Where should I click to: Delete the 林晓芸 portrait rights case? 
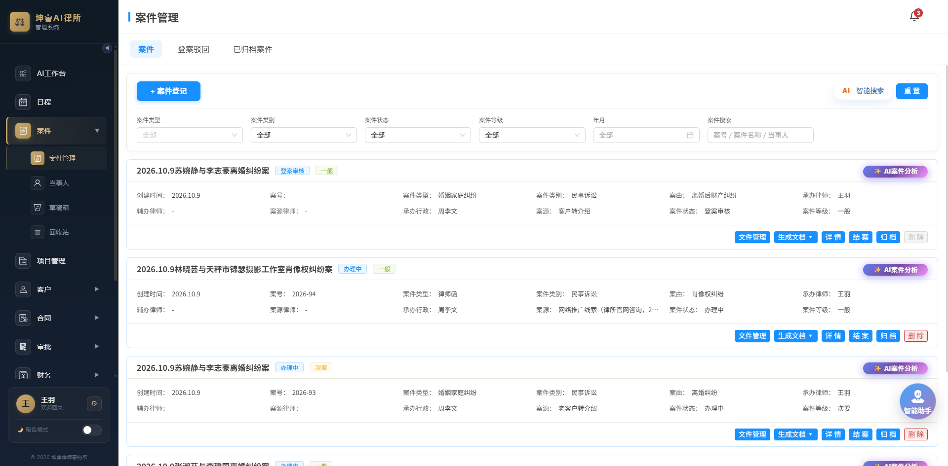tap(916, 336)
